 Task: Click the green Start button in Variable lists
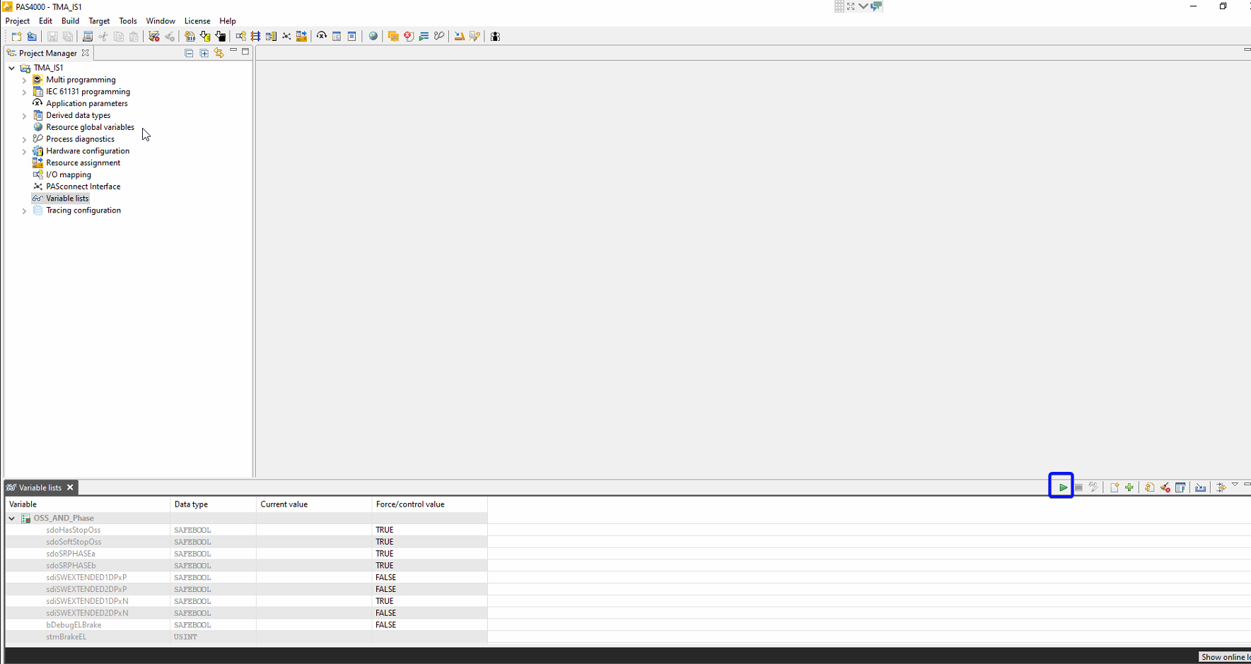tap(1063, 487)
